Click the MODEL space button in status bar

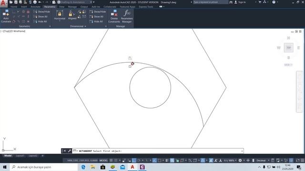(x=103, y=161)
